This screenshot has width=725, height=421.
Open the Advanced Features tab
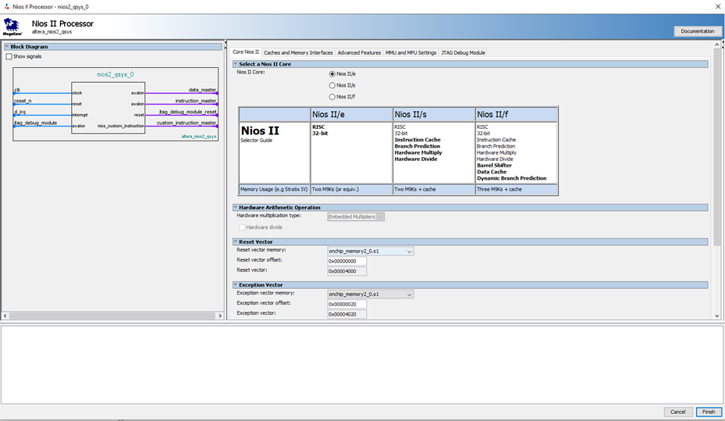[359, 52]
